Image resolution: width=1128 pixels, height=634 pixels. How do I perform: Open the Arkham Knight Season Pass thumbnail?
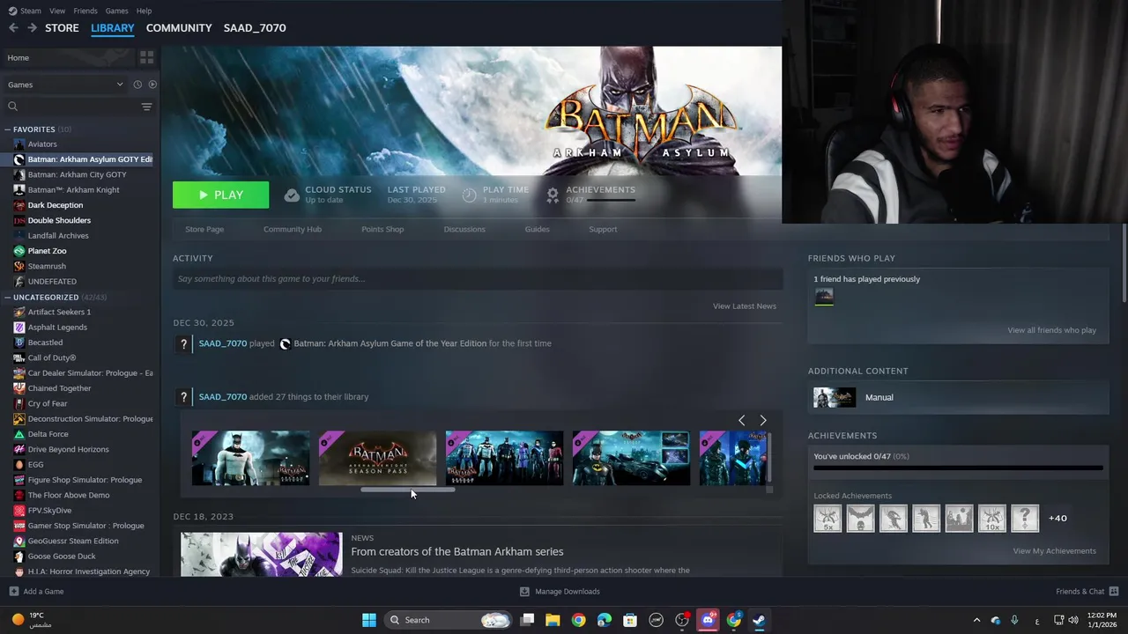click(377, 458)
